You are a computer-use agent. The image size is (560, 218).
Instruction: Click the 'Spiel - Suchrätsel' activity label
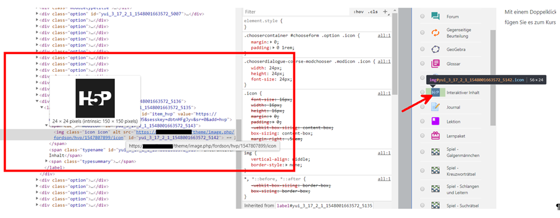point(463,206)
